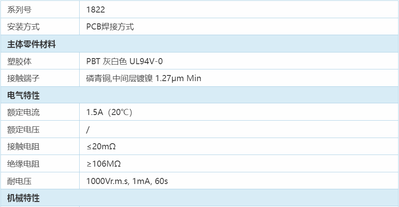
Task: Click the 电气特性 section header
Action: click(200, 95)
